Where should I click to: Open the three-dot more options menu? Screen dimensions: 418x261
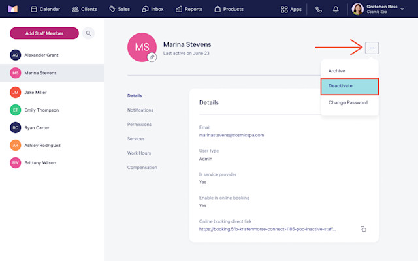372,48
